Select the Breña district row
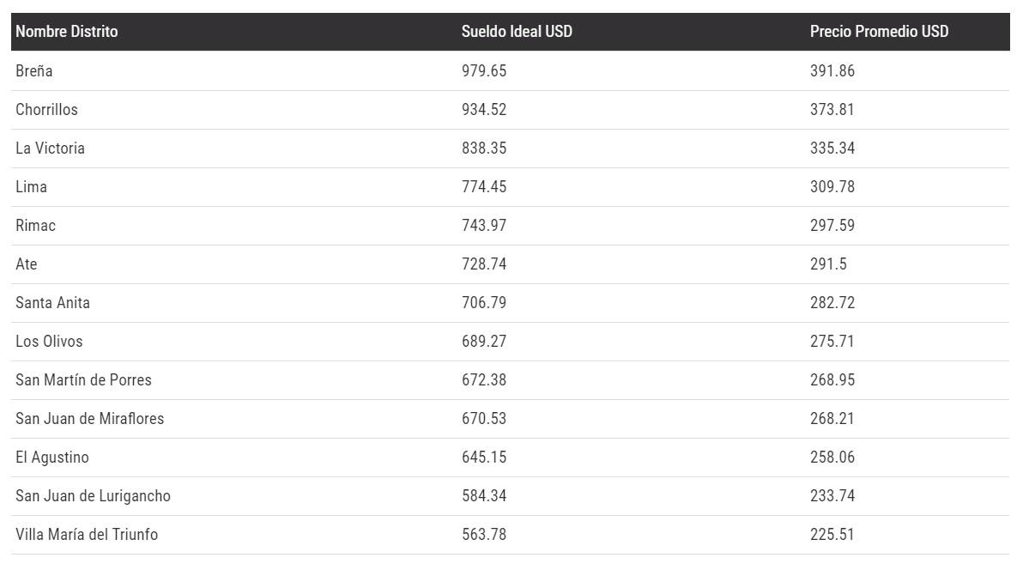 (34, 71)
